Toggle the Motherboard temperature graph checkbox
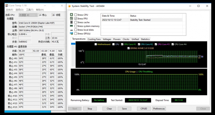The image size is (215, 115). coord(96,44)
